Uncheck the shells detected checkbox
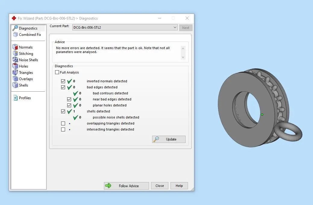The height and width of the screenshot is (205, 313). click(63, 111)
